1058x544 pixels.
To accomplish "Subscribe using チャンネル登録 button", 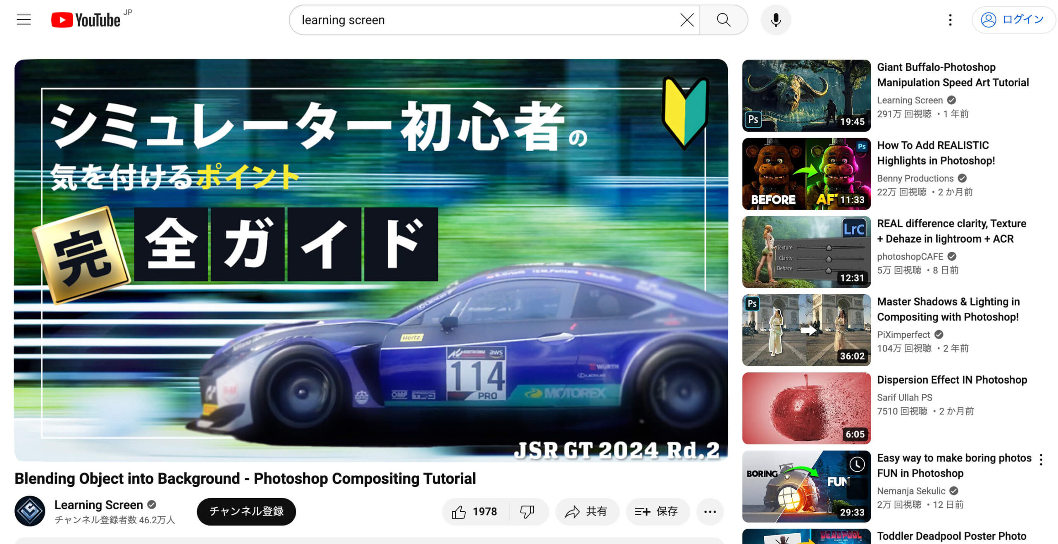I will click(246, 511).
